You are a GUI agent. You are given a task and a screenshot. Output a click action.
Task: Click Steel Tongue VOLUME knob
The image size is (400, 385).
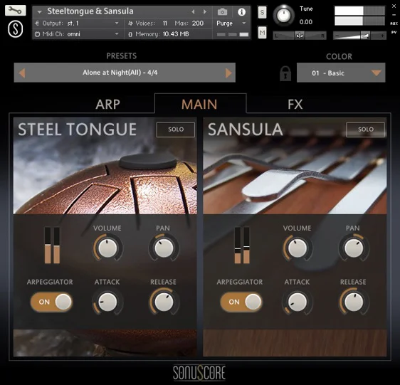tap(107, 248)
